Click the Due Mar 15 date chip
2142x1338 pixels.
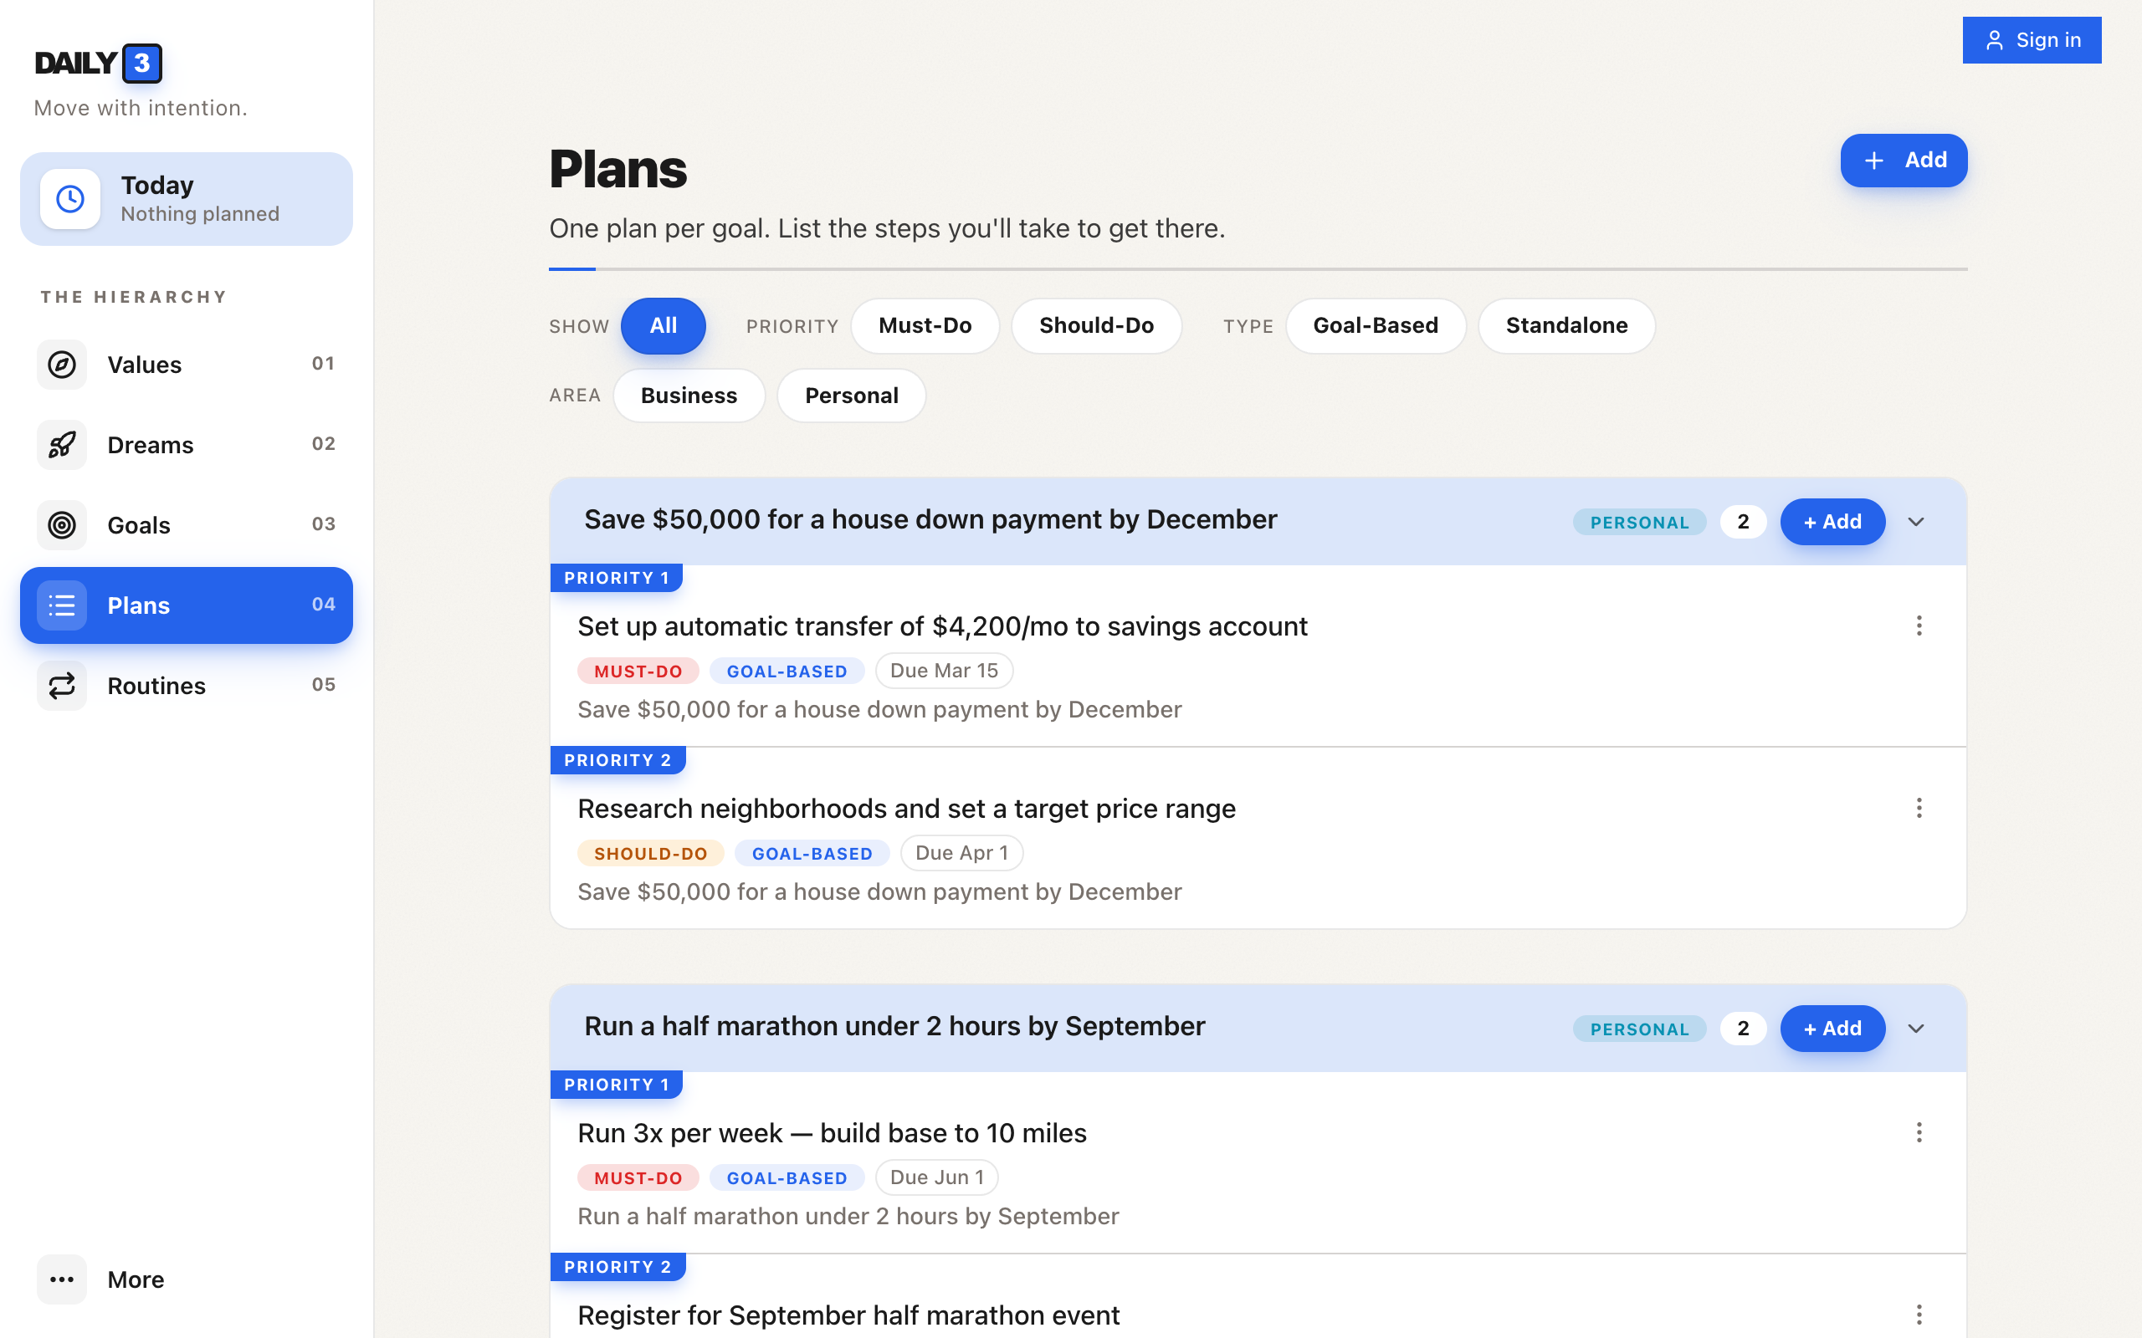click(x=944, y=671)
